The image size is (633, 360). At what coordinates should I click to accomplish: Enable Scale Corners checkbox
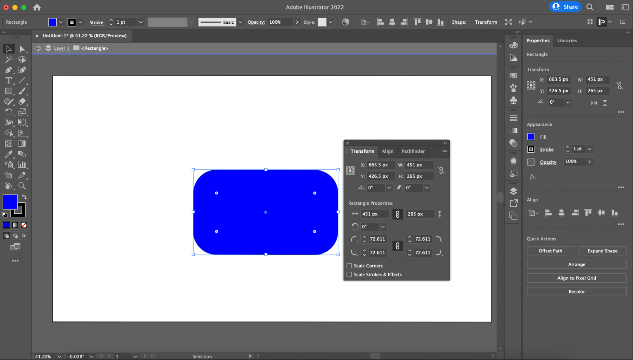tap(350, 265)
